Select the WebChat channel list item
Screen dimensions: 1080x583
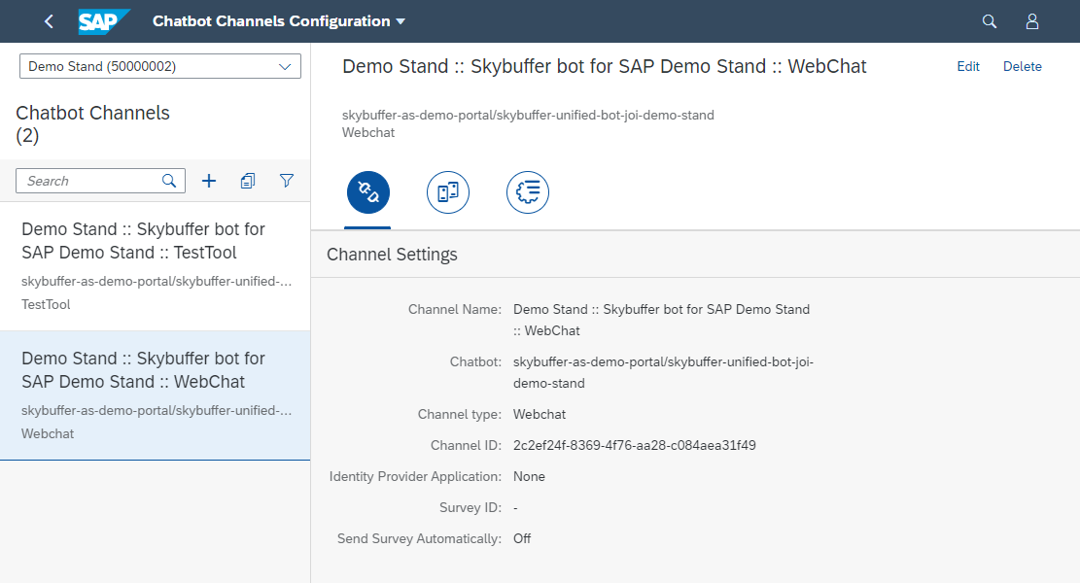(155, 395)
